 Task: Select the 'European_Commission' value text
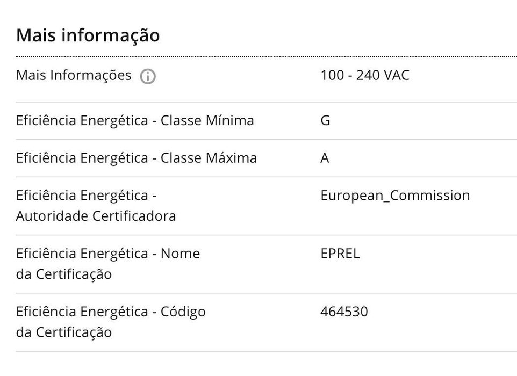(395, 196)
